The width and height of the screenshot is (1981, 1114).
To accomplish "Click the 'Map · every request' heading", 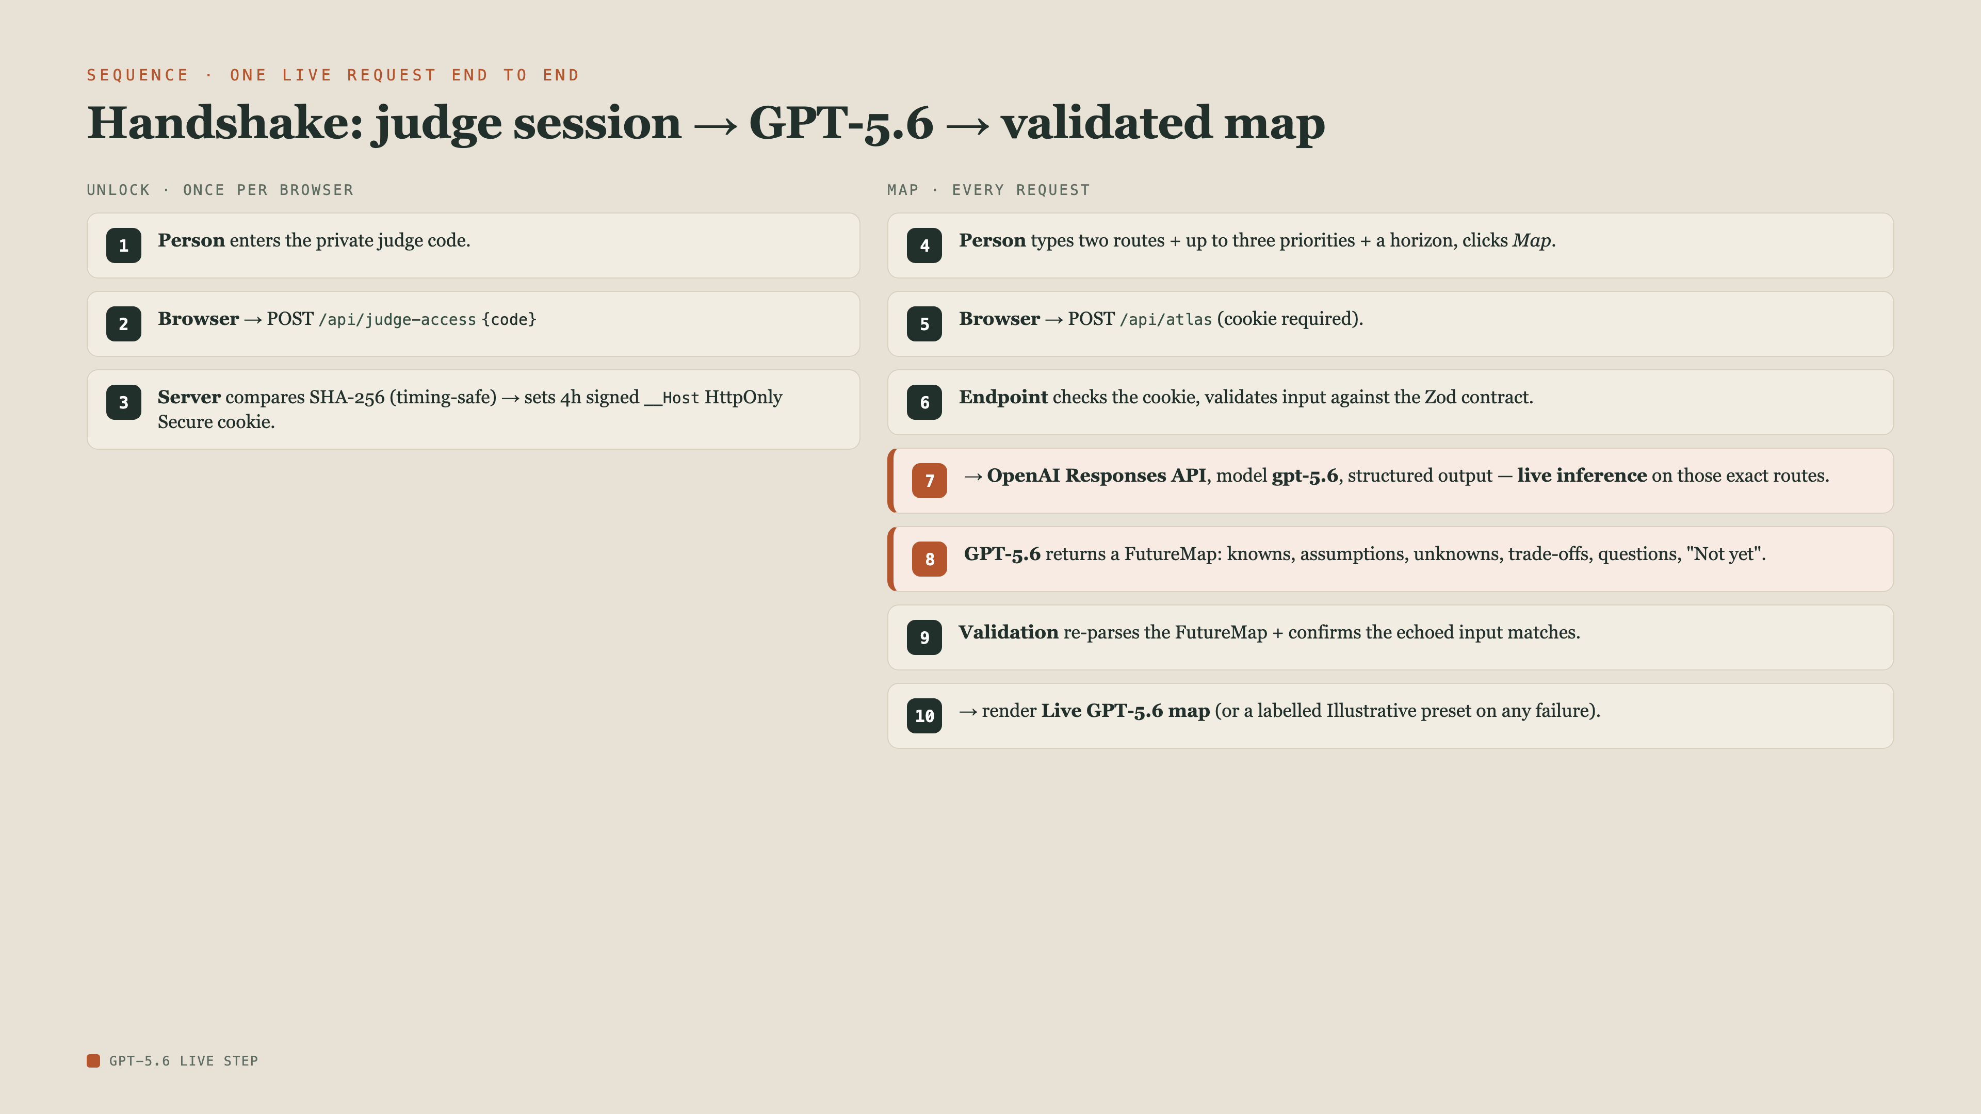I will 988,190.
